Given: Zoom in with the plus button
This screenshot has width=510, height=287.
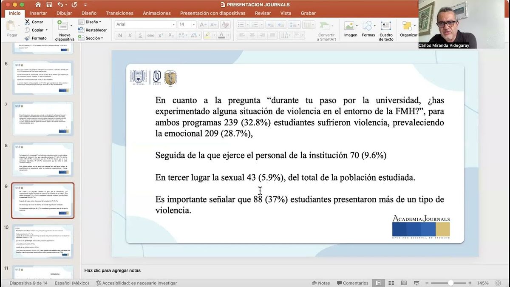Looking at the screenshot, I should (470, 283).
